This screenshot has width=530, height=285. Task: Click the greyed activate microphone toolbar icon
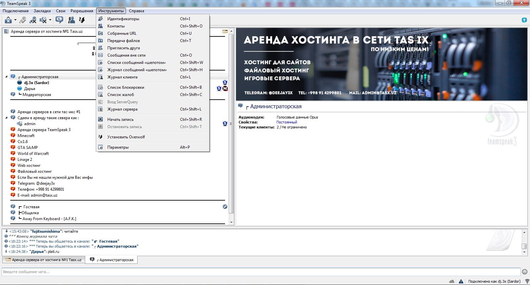pos(23,20)
